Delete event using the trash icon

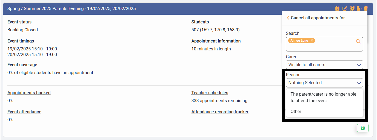[366, 9]
